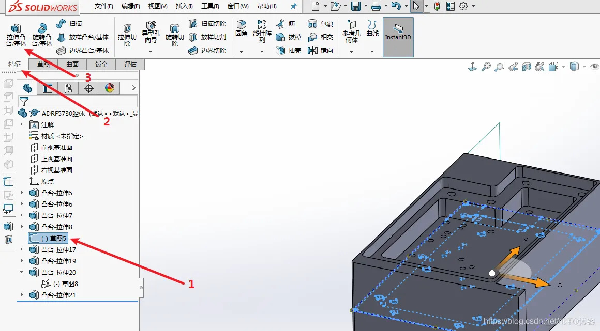This screenshot has height=331, width=600.
Task: Open the 窗口(W) menu
Action: [238, 6]
